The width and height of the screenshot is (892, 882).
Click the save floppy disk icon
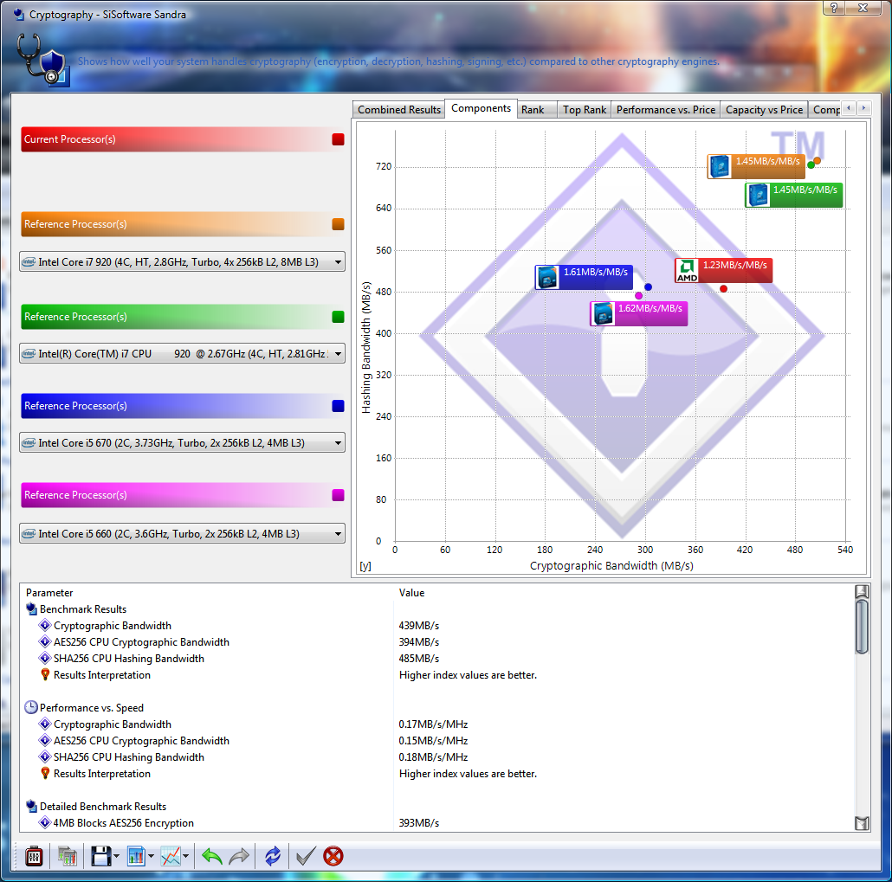[100, 856]
